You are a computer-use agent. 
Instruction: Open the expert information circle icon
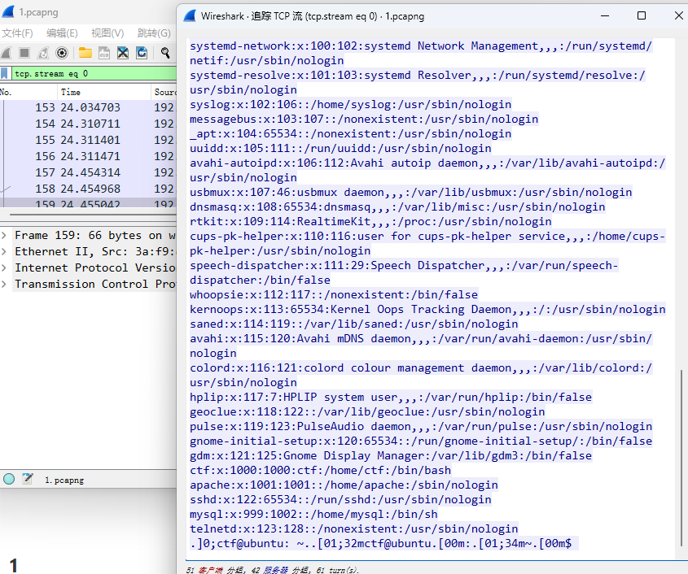(x=9, y=479)
